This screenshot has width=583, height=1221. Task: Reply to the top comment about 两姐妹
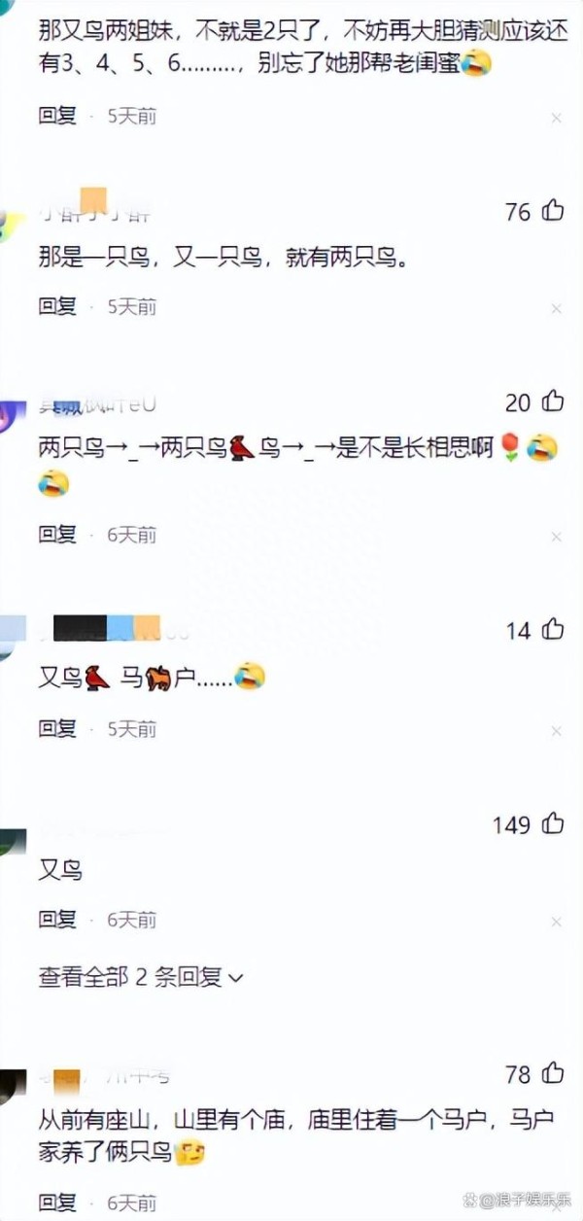[x=57, y=116]
